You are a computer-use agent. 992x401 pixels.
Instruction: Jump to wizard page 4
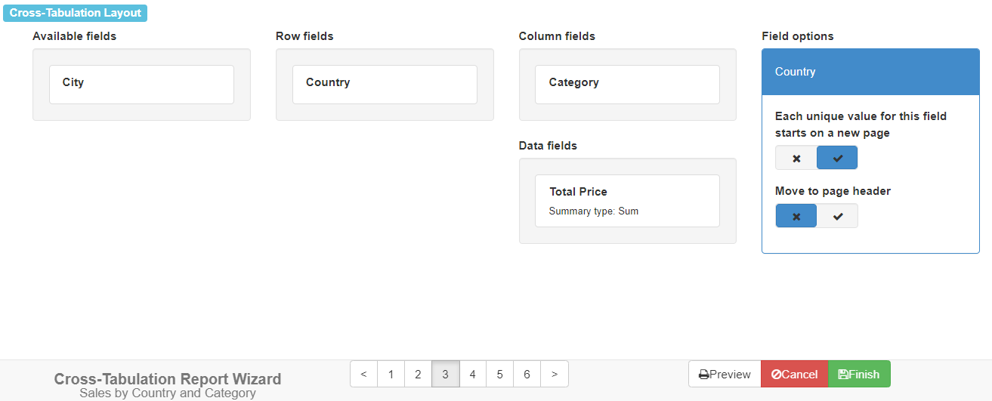click(472, 374)
